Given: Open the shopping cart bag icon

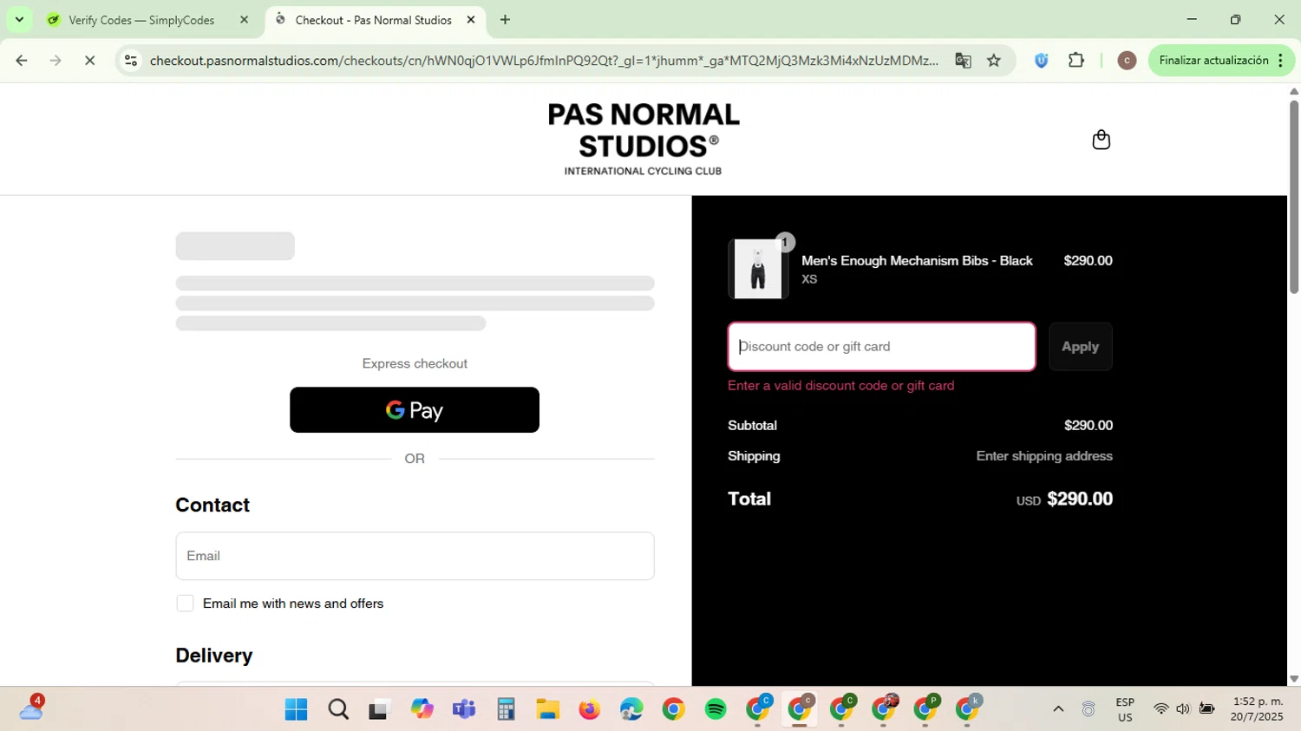Looking at the screenshot, I should (x=1101, y=140).
